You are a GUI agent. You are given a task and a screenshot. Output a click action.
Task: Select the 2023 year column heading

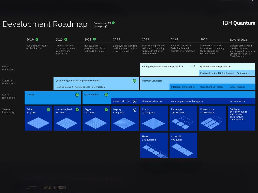145,39
